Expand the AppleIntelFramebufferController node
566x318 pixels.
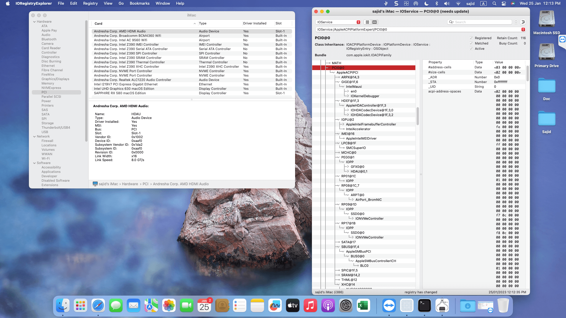[x=343, y=124]
